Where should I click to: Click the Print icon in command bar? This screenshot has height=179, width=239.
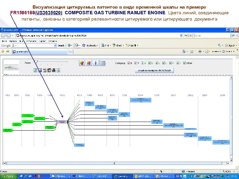(x=200, y=51)
